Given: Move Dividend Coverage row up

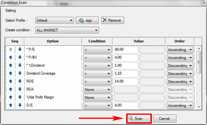Looking at the screenshot, I should coord(11,73).
